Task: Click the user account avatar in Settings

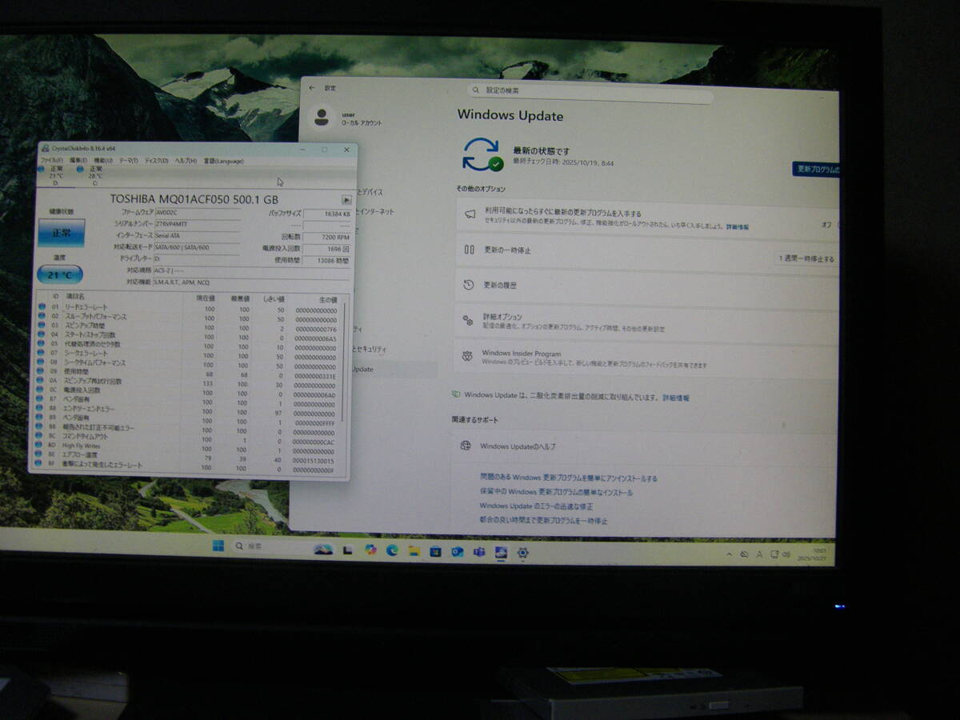Action: (x=322, y=118)
